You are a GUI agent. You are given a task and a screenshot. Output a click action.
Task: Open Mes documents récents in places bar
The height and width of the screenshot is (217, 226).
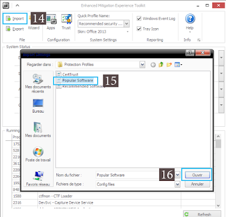[38, 83]
